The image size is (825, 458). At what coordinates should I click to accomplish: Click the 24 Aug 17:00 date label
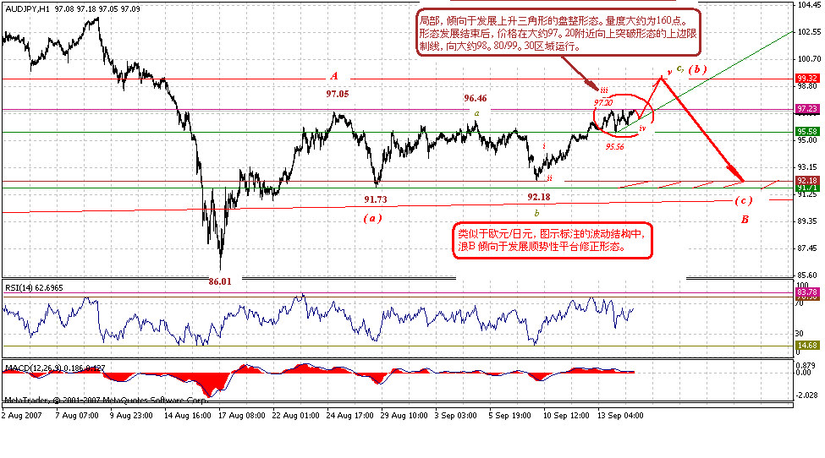tap(350, 416)
